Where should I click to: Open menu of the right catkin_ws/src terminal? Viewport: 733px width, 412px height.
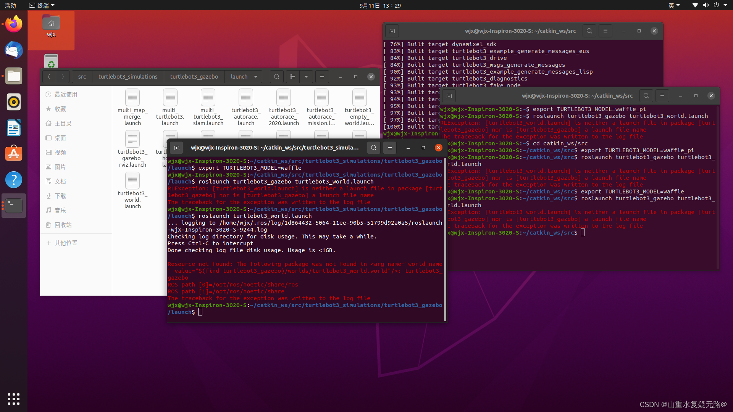point(662,96)
